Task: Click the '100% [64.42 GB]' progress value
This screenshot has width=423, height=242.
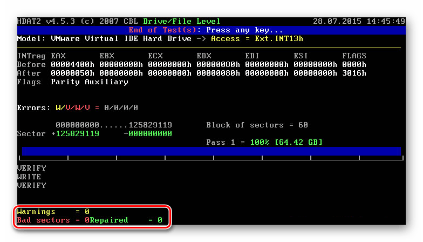Action: [x=286, y=143]
